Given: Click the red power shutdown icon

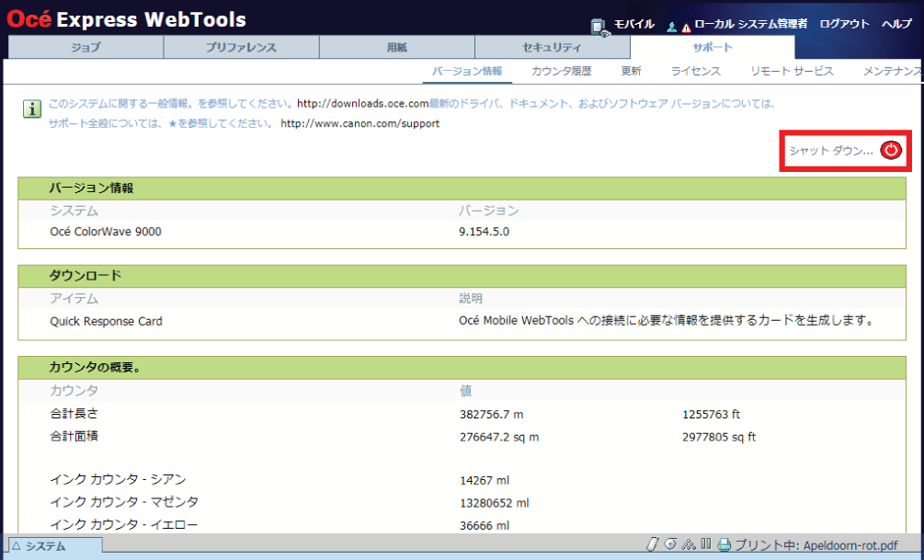Looking at the screenshot, I should (891, 150).
